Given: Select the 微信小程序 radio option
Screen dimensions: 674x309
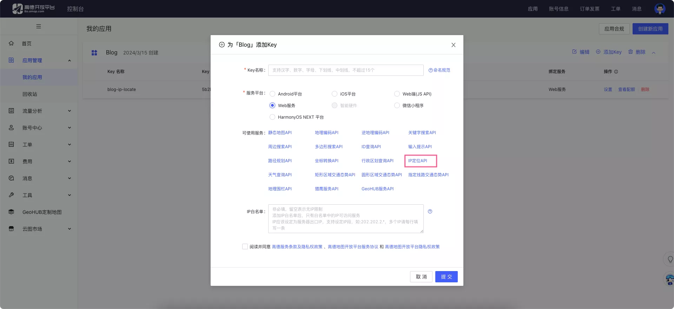Looking at the screenshot, I should (397, 105).
